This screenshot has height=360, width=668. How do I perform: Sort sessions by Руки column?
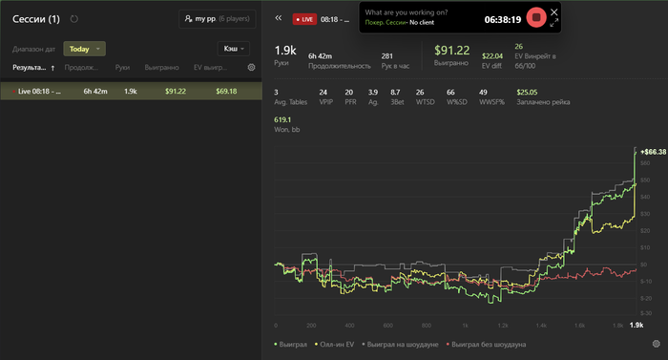point(122,68)
